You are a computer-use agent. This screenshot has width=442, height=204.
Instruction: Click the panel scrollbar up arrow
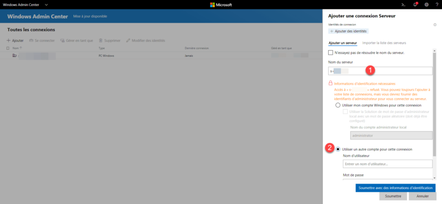click(x=435, y=50)
